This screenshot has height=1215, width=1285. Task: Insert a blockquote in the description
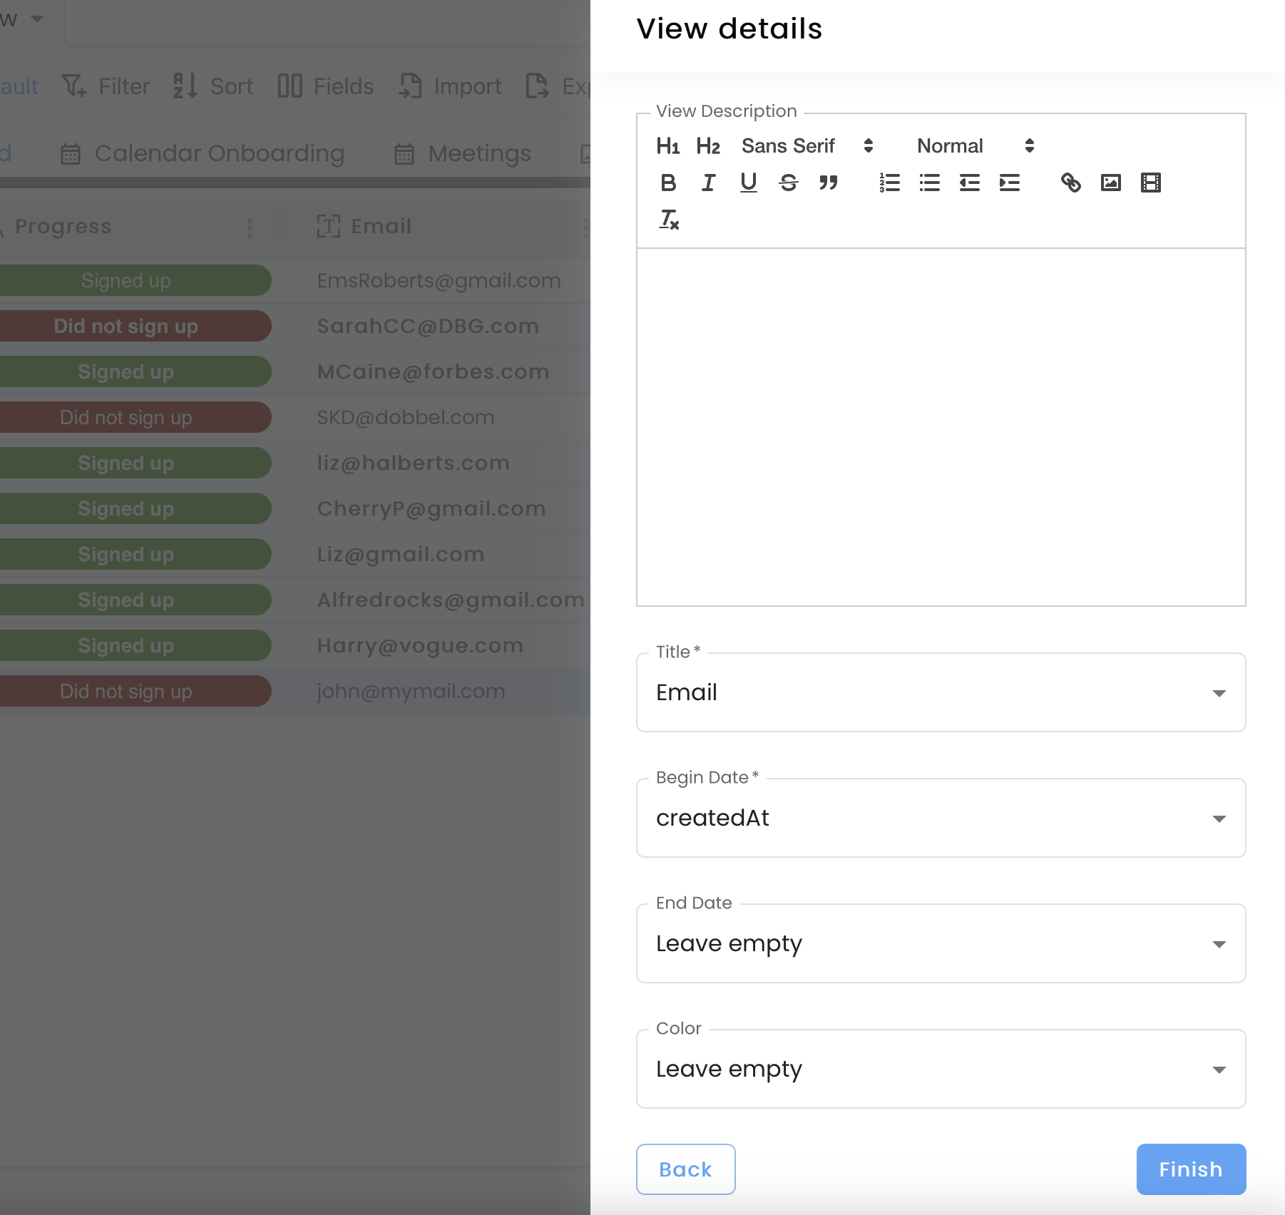coord(829,183)
